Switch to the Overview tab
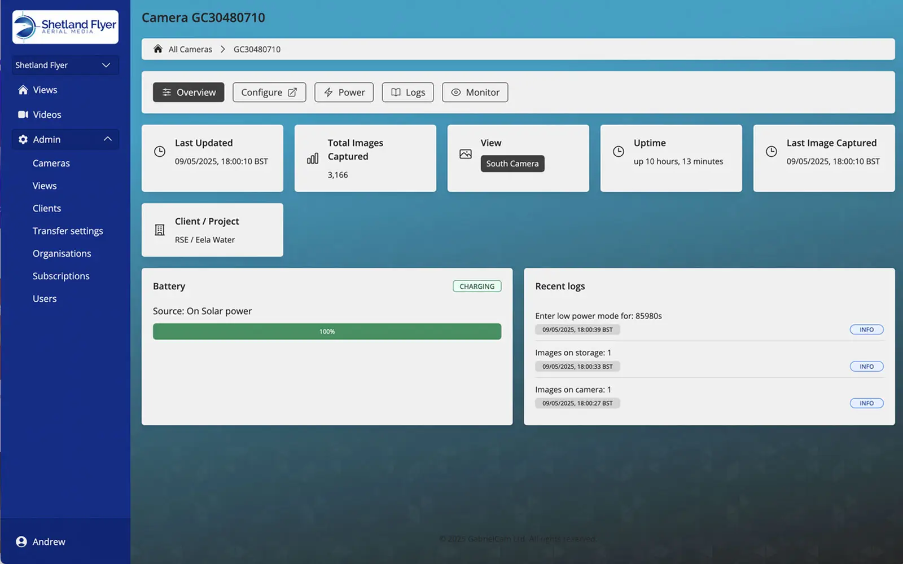Image resolution: width=903 pixels, height=564 pixels. 188,92
